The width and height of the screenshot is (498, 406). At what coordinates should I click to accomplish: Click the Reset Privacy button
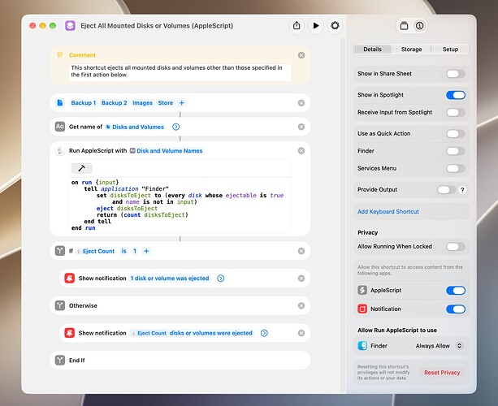(442, 373)
